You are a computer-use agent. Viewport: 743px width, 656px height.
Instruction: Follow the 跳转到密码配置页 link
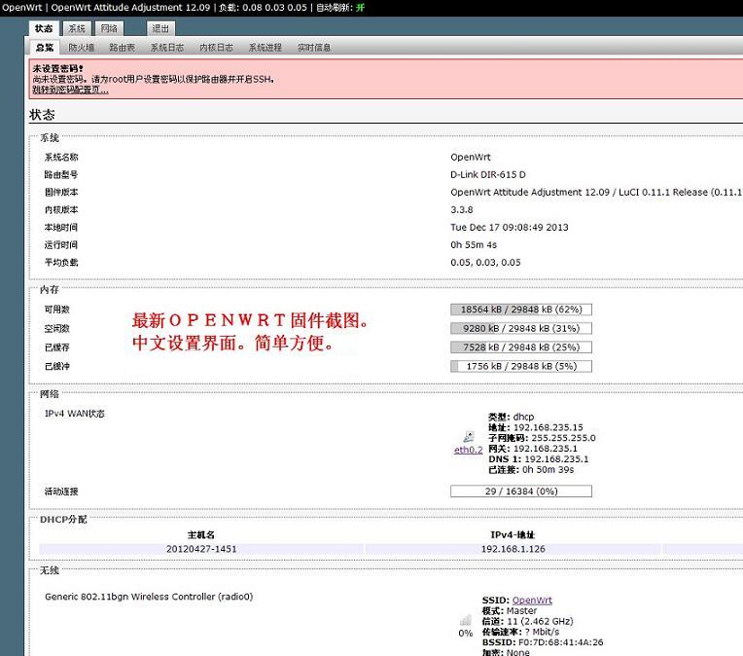tap(70, 90)
